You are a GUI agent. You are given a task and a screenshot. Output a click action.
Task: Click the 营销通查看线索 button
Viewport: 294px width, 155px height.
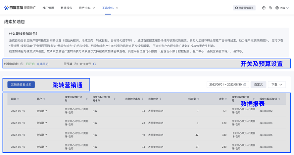coord(21,85)
